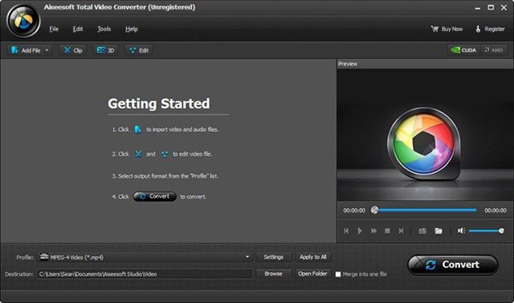514x303 pixels.
Task: Open the Profile format dropdown
Action: click(248, 257)
